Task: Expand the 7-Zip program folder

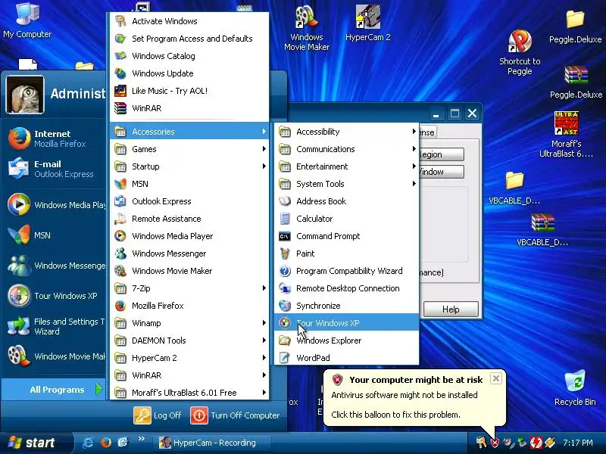Action: [189, 288]
